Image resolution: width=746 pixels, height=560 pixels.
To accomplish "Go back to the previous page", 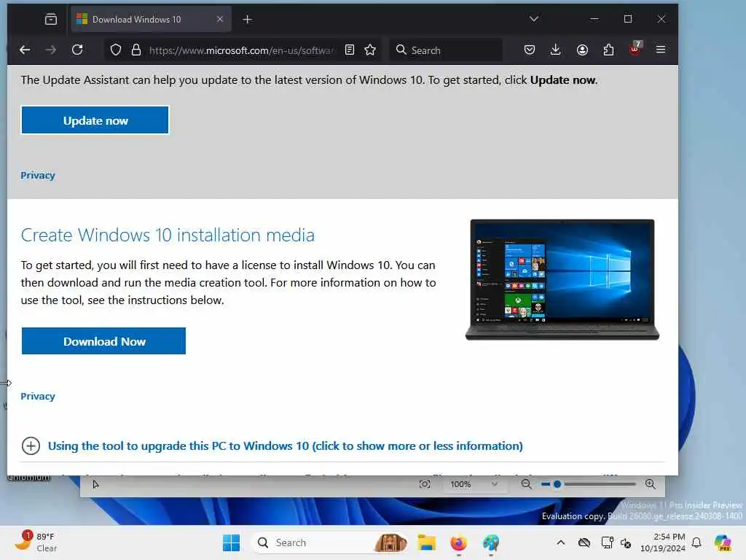I will pos(25,50).
